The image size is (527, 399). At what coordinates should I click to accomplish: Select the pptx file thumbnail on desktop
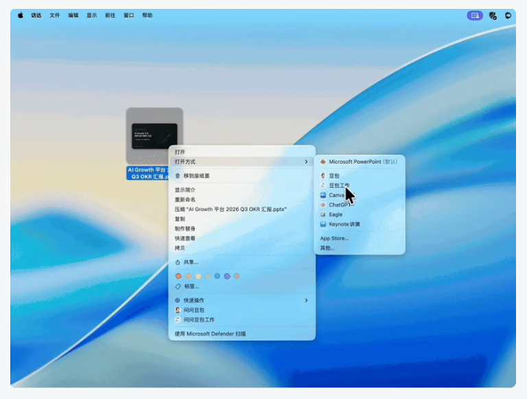click(x=154, y=136)
